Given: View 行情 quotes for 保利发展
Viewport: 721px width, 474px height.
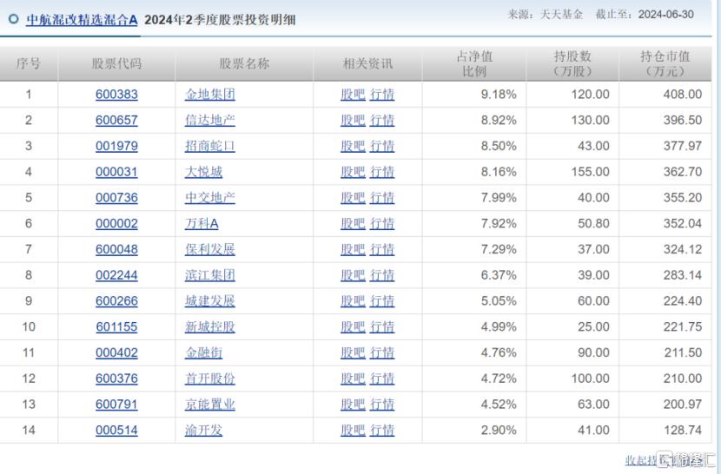Looking at the screenshot, I should (382, 249).
